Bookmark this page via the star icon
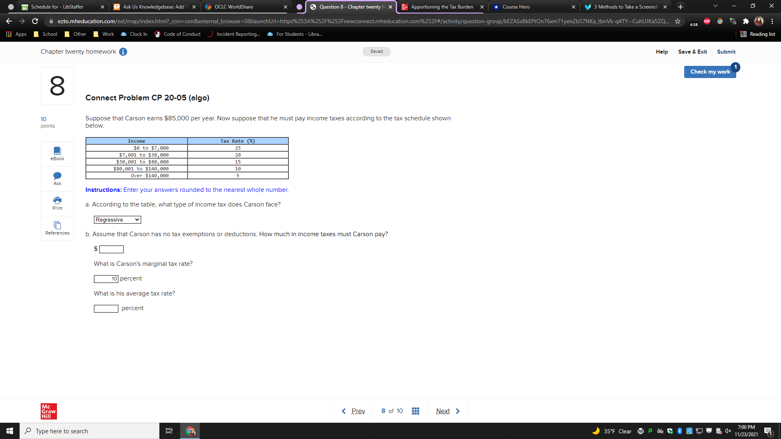This screenshot has height=439, width=781. pyautogui.click(x=678, y=21)
